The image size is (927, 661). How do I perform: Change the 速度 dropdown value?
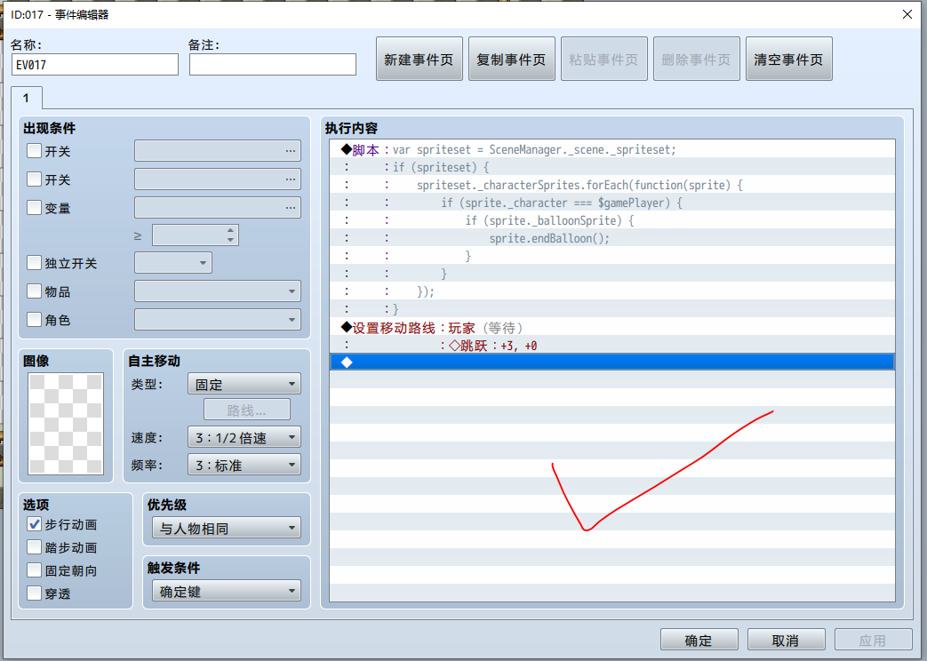pyautogui.click(x=244, y=437)
